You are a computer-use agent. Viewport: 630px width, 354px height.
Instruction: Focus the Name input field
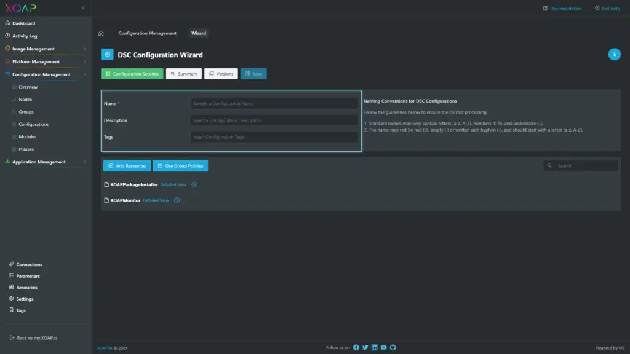click(x=274, y=103)
